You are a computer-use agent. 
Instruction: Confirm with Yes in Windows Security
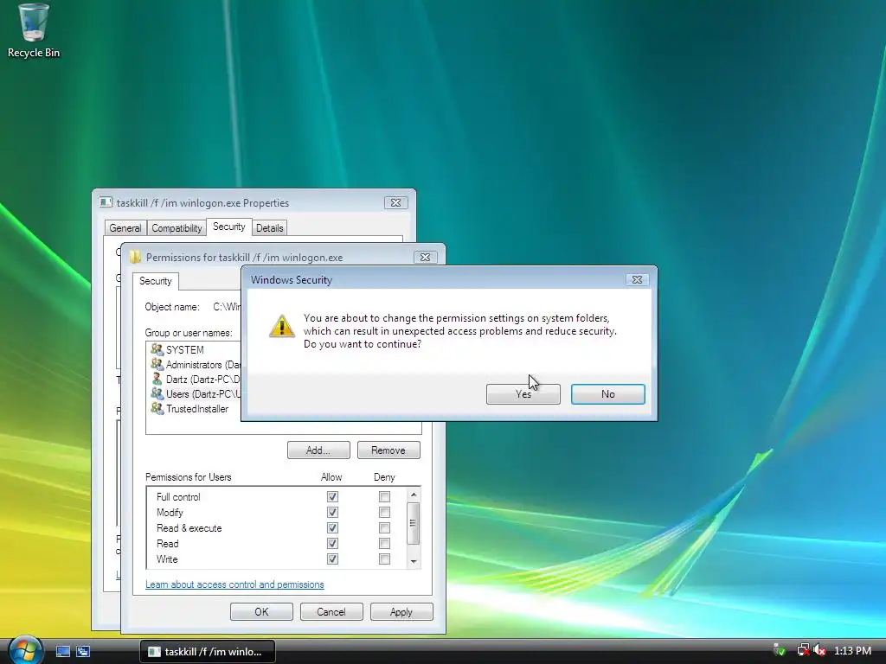click(x=523, y=394)
